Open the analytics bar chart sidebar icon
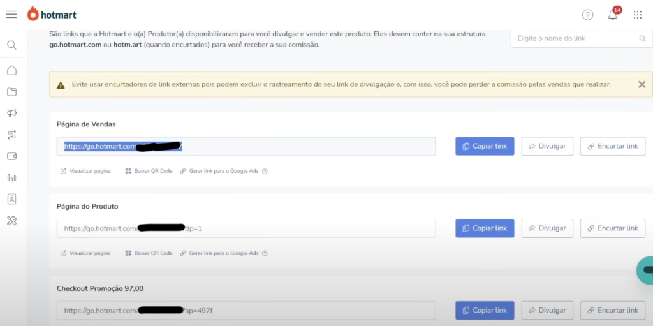This screenshot has width=653, height=326. coord(11,178)
